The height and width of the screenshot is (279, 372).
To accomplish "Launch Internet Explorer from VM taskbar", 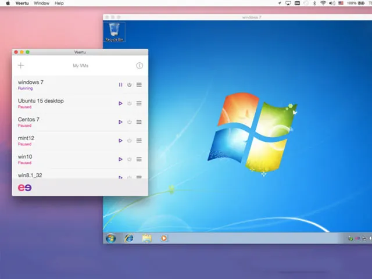I will pos(129,238).
